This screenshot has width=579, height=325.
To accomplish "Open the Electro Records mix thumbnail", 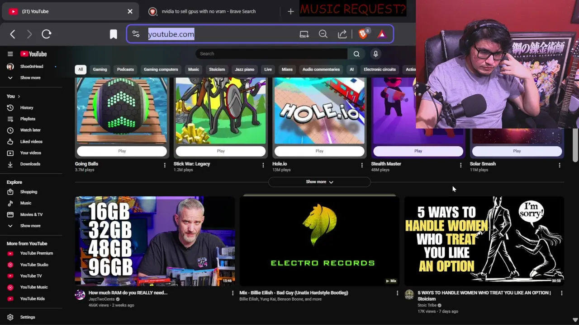I will point(319,241).
